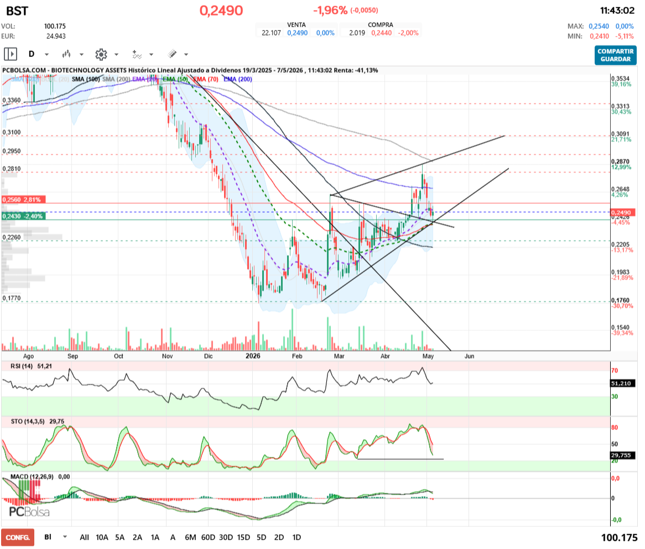Click the add indicator icon
Viewport: 645px width, 549px height.
137,54
